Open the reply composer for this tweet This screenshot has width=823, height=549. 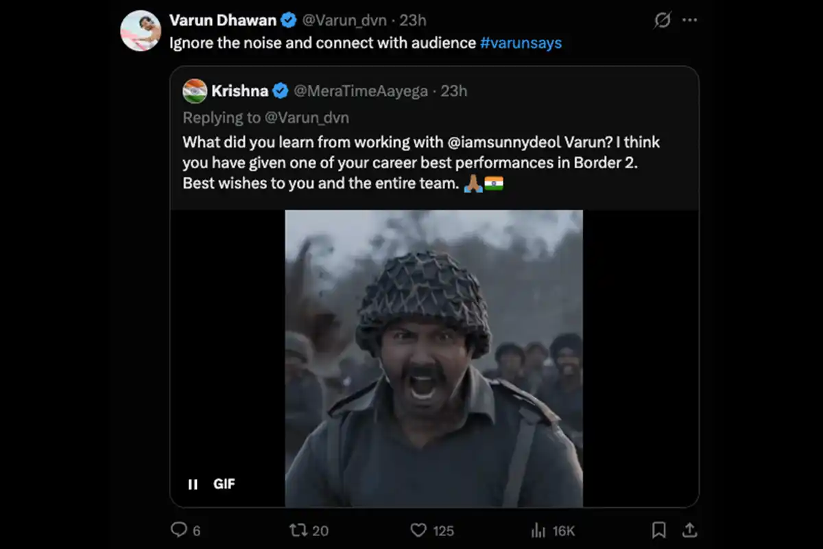(180, 530)
